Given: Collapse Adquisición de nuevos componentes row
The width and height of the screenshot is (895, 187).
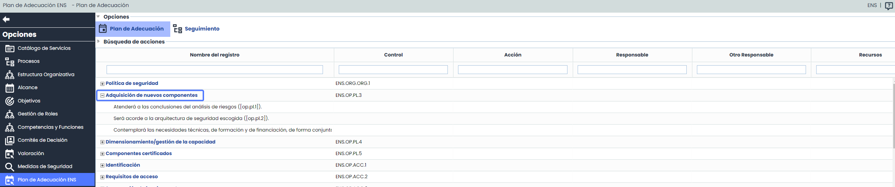Looking at the screenshot, I should (x=102, y=95).
